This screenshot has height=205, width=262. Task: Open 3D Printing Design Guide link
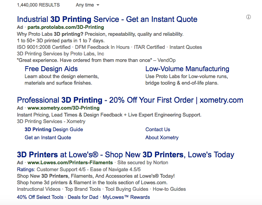click(x=54, y=130)
